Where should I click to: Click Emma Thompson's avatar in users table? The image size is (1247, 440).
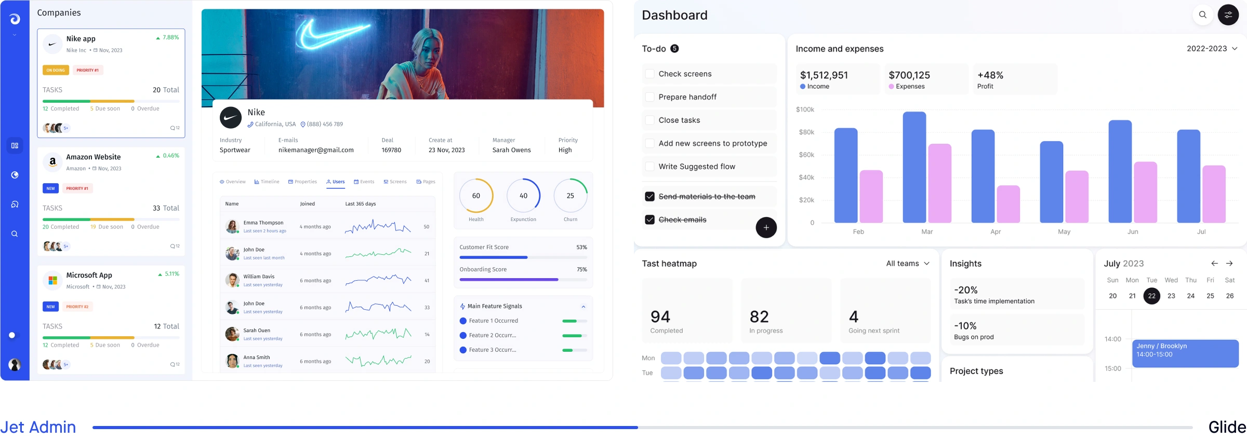tap(232, 227)
